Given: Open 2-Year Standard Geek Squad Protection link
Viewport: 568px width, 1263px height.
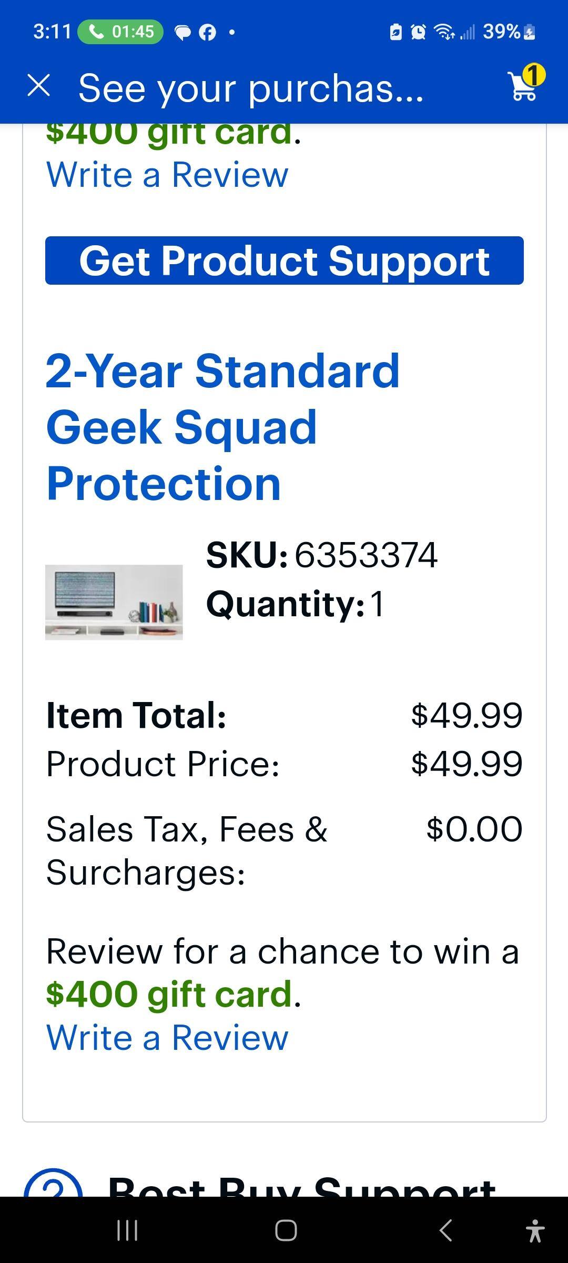Looking at the screenshot, I should click(x=223, y=427).
